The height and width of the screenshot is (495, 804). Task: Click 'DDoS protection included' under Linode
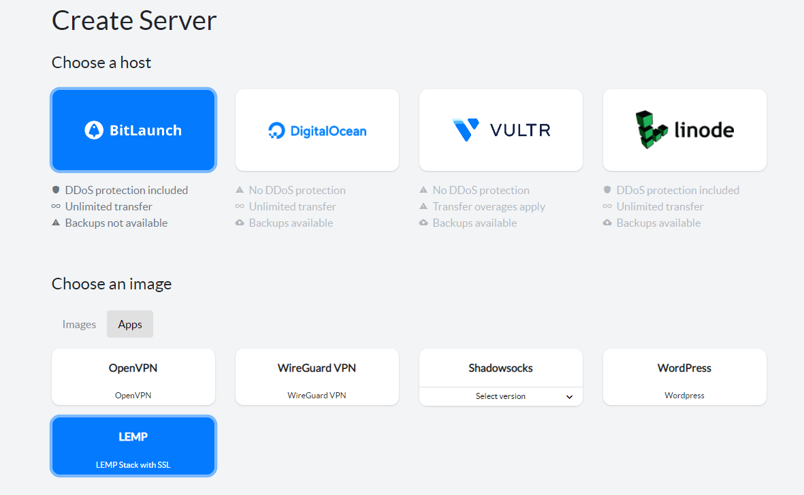pos(678,190)
